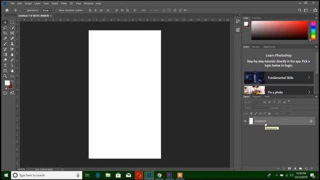
Task: Select the Quick Selection tool
Action: point(12,28)
